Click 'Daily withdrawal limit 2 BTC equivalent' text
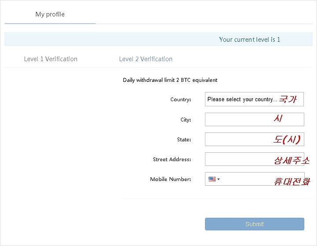 (x=170, y=80)
